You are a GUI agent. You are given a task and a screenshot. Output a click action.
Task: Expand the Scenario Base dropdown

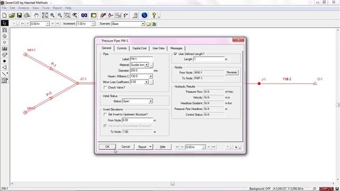143,24
